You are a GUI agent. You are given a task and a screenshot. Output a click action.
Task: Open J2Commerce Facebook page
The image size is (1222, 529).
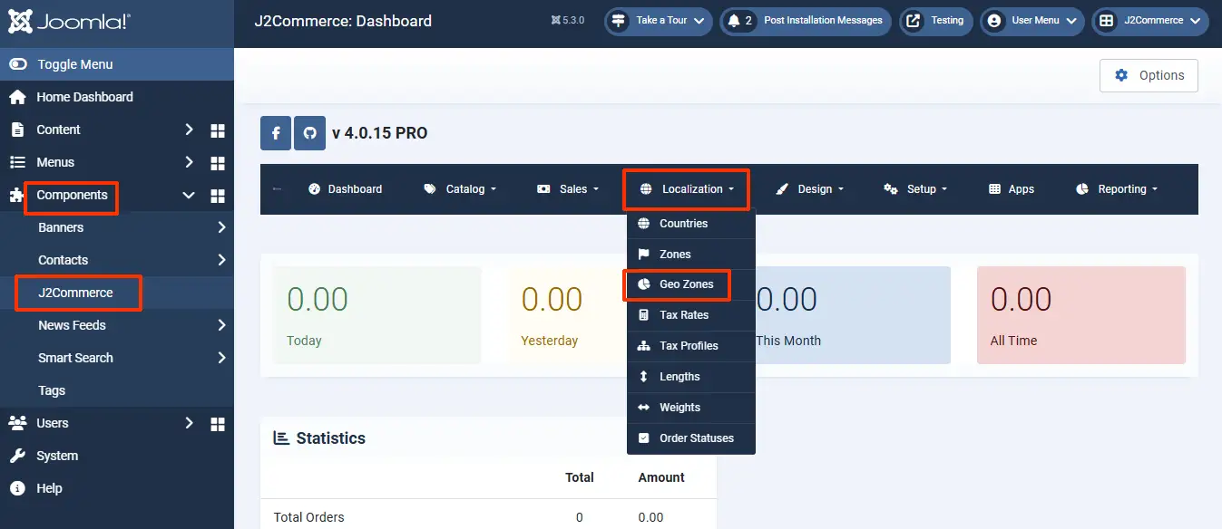pyautogui.click(x=276, y=133)
